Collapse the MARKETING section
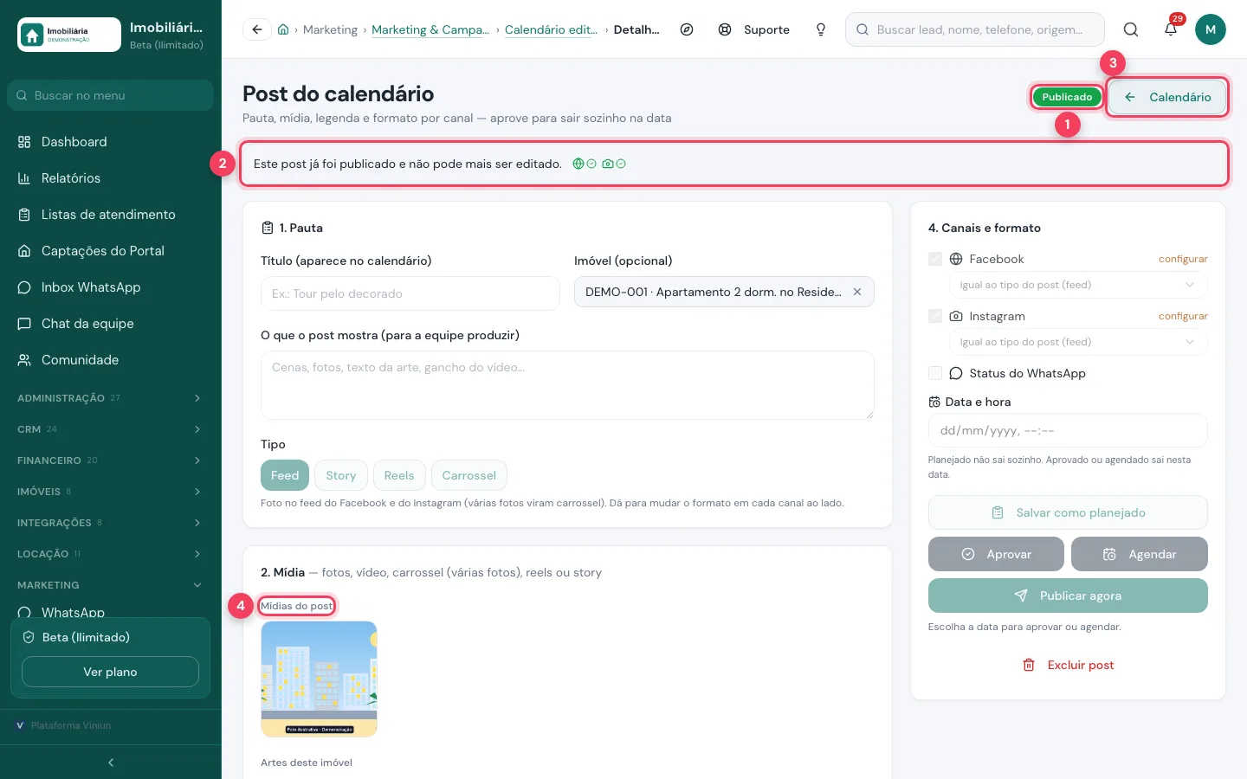Screen dimensions: 1247x779 pyautogui.click(x=111, y=585)
